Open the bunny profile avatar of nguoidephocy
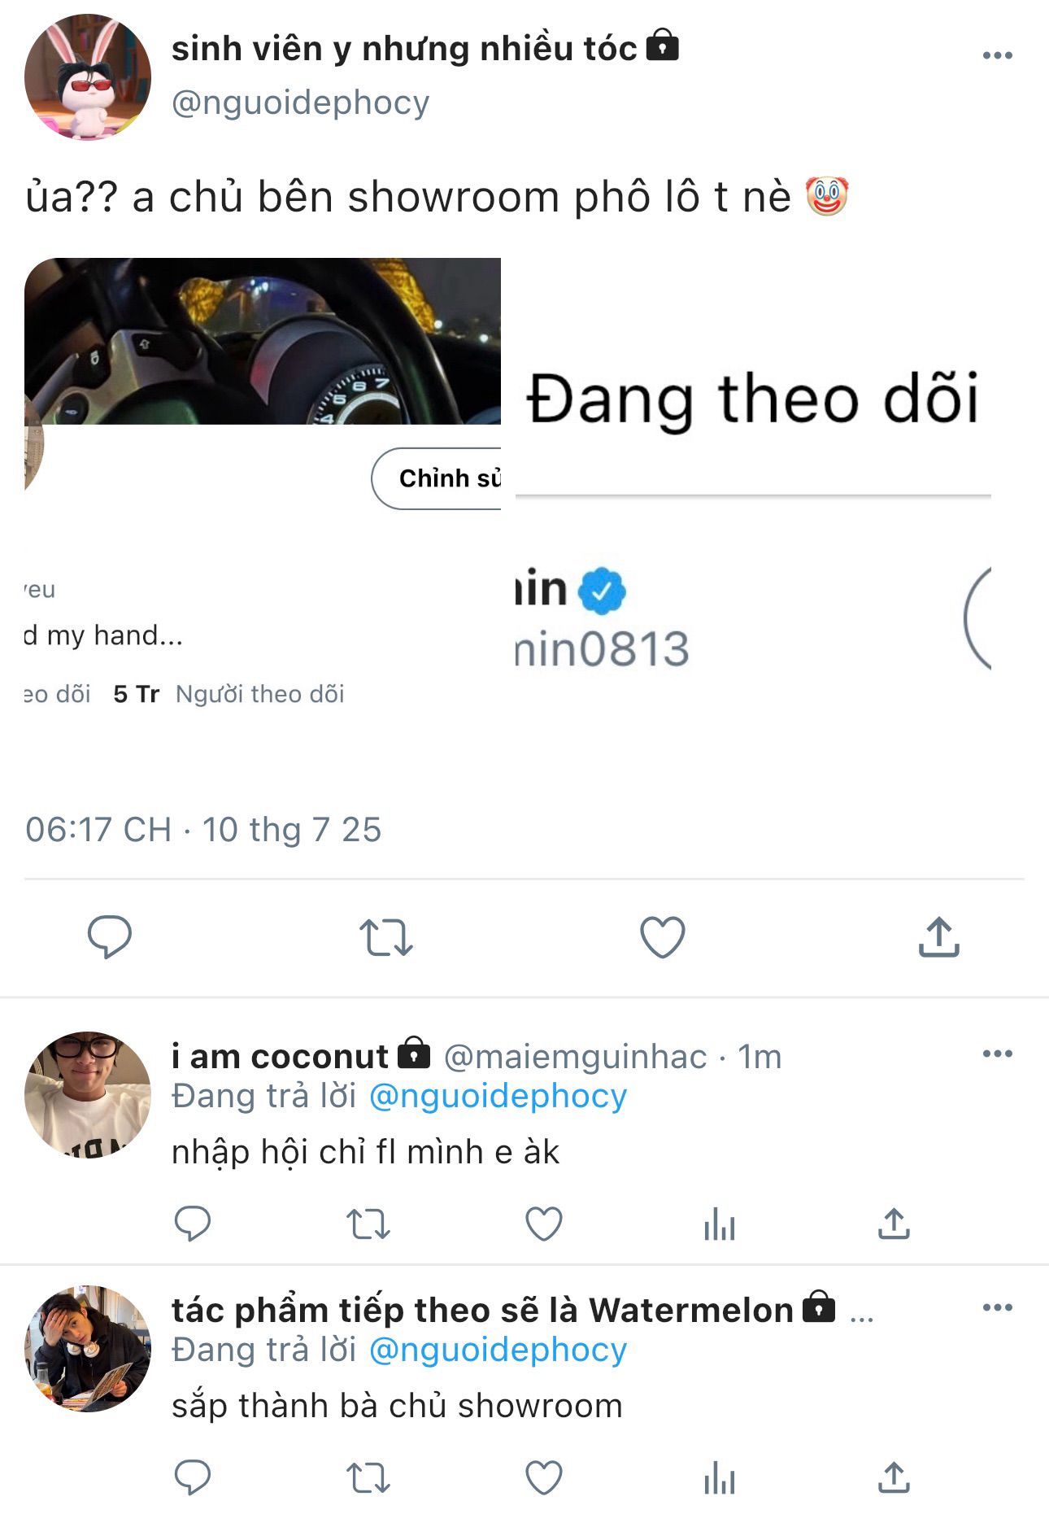This screenshot has width=1049, height=1514. click(x=88, y=77)
